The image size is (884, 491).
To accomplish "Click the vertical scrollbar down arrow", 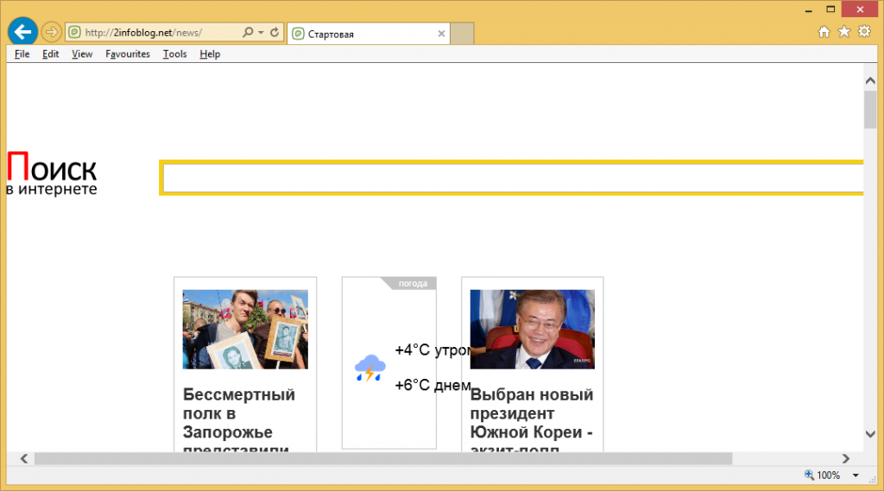I will tap(870, 434).
